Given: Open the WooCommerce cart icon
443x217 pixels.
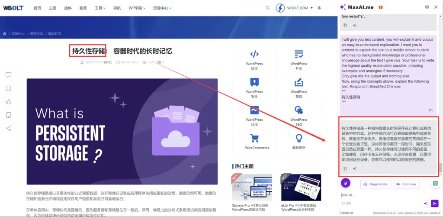Looking at the screenshot, I should (254, 138).
